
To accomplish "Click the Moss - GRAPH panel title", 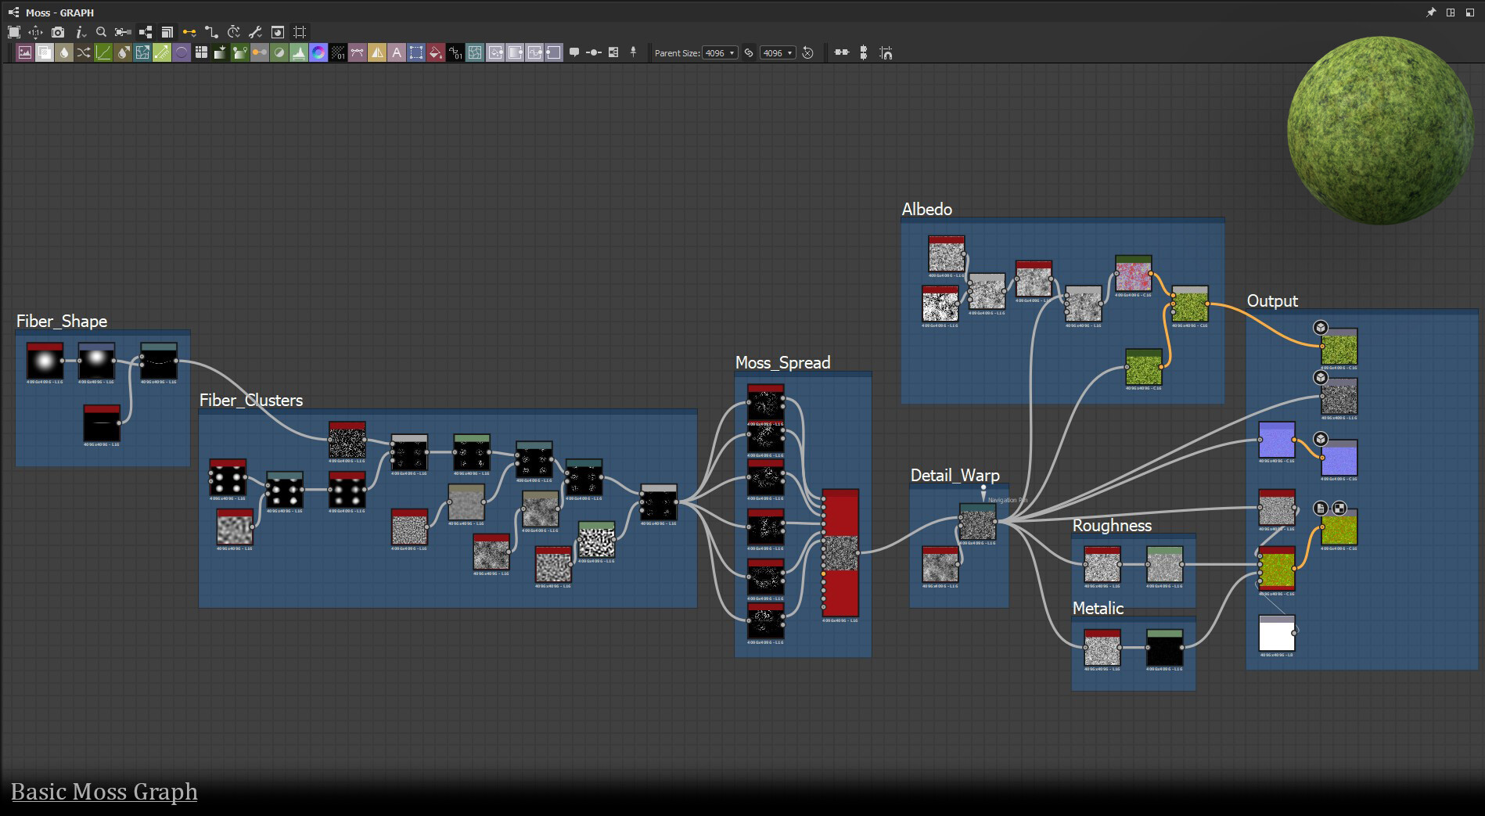I will [59, 13].
